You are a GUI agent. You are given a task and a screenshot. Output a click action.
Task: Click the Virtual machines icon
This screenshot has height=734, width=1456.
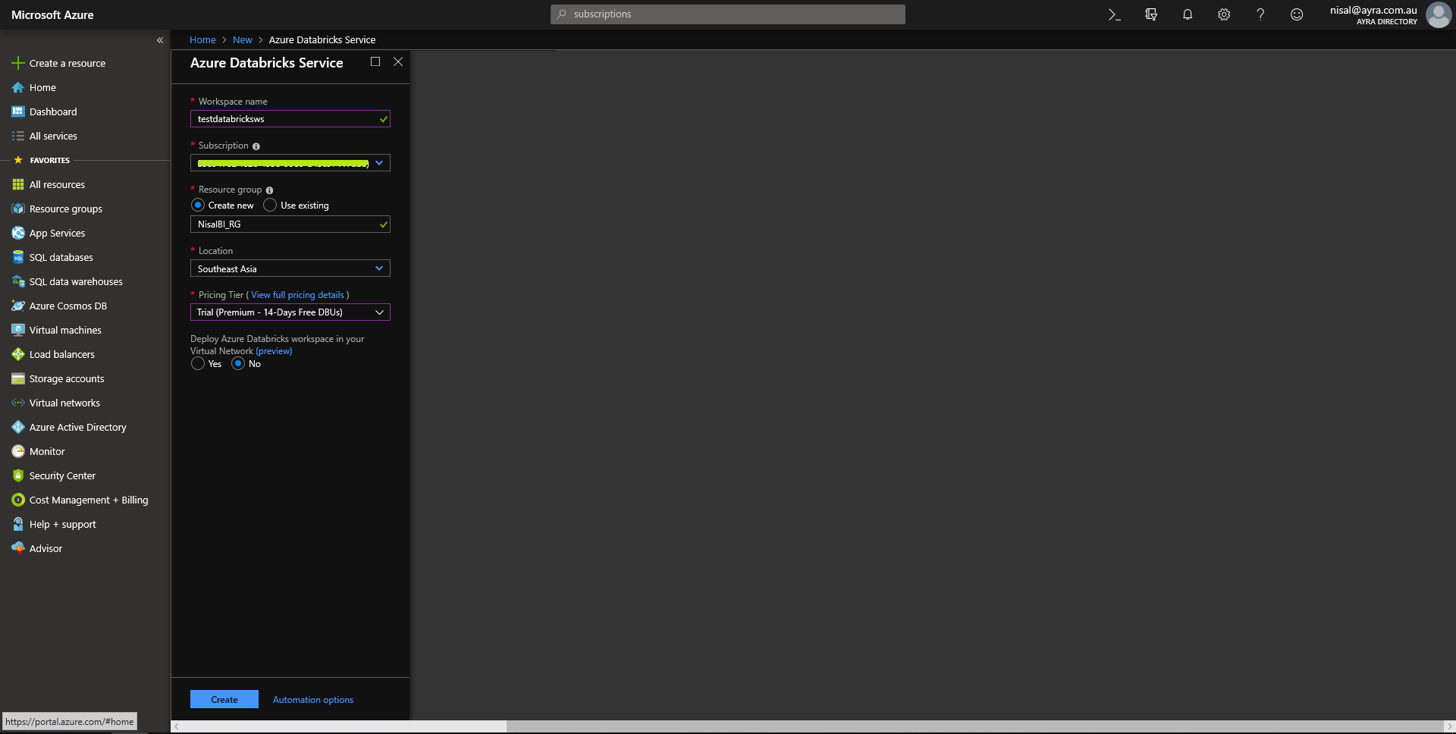point(18,330)
